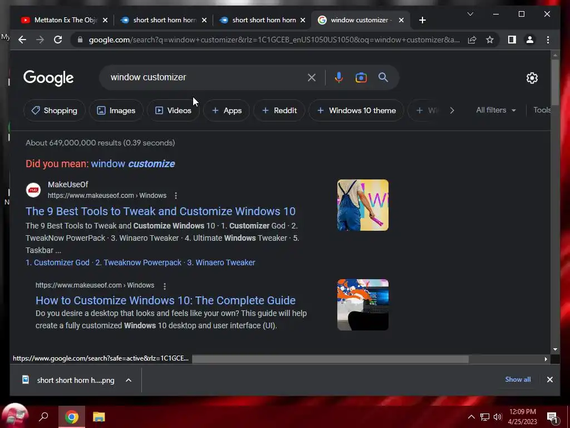
Task: Click the horizontal page scrollbar
Action: point(330,359)
